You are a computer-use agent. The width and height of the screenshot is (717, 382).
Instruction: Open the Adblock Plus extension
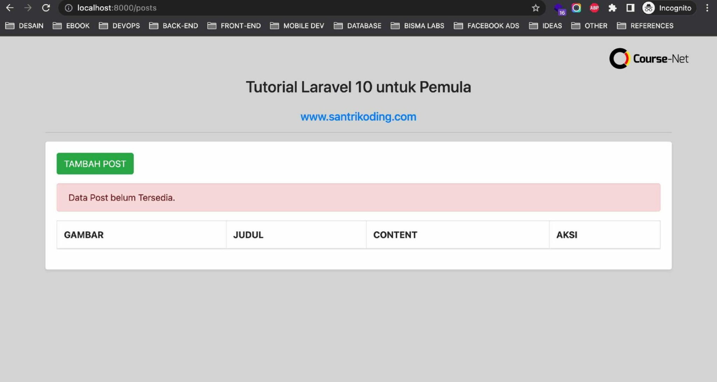point(594,8)
